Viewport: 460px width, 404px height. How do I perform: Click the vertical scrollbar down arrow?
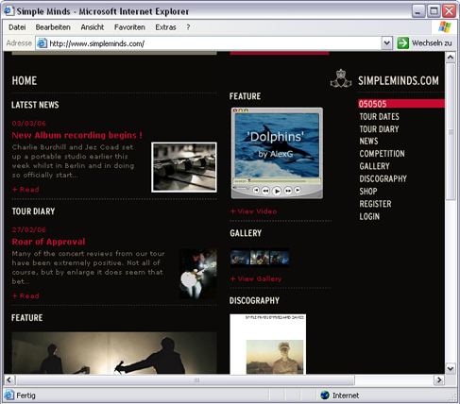pos(451,368)
